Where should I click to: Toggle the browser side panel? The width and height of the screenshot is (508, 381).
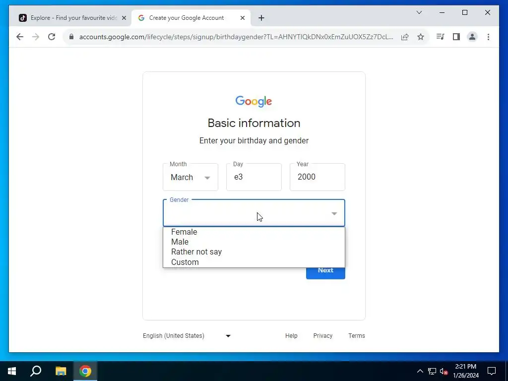click(456, 37)
